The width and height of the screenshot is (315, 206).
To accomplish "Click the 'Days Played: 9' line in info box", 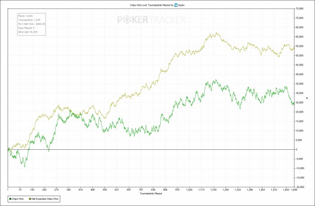I will pos(26,28).
